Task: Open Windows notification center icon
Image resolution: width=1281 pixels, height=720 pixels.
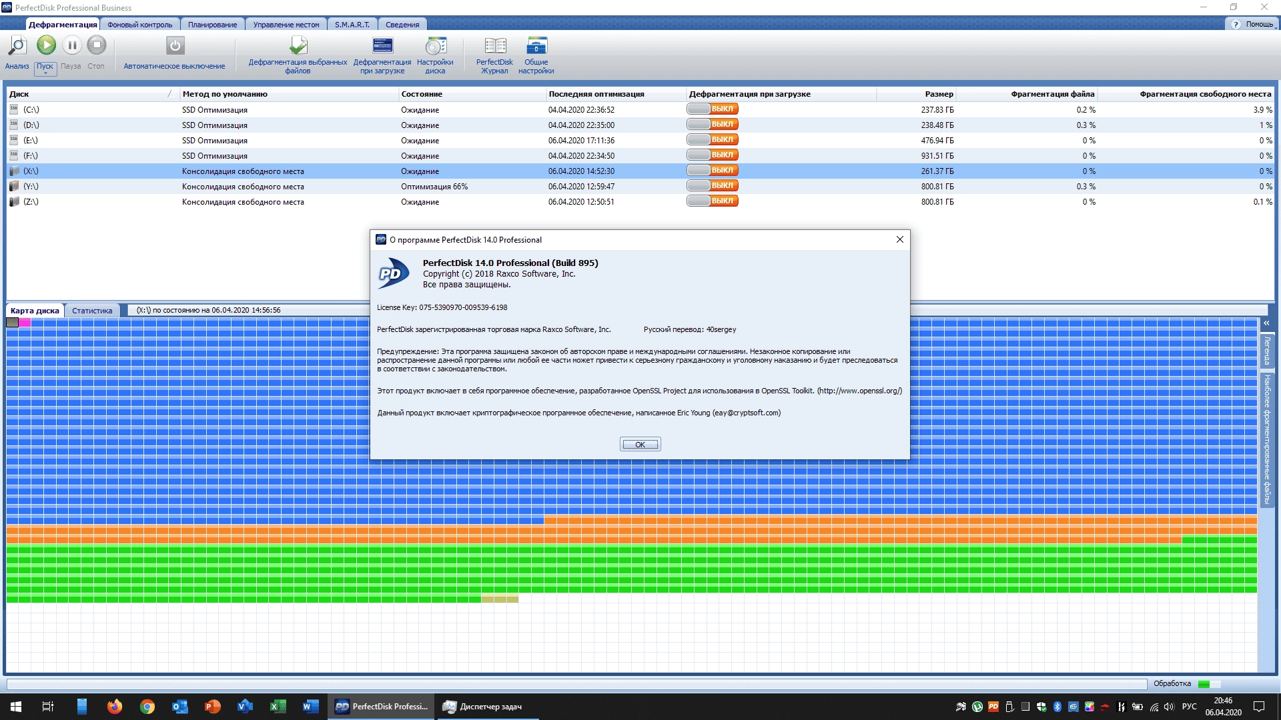Action: (1259, 707)
